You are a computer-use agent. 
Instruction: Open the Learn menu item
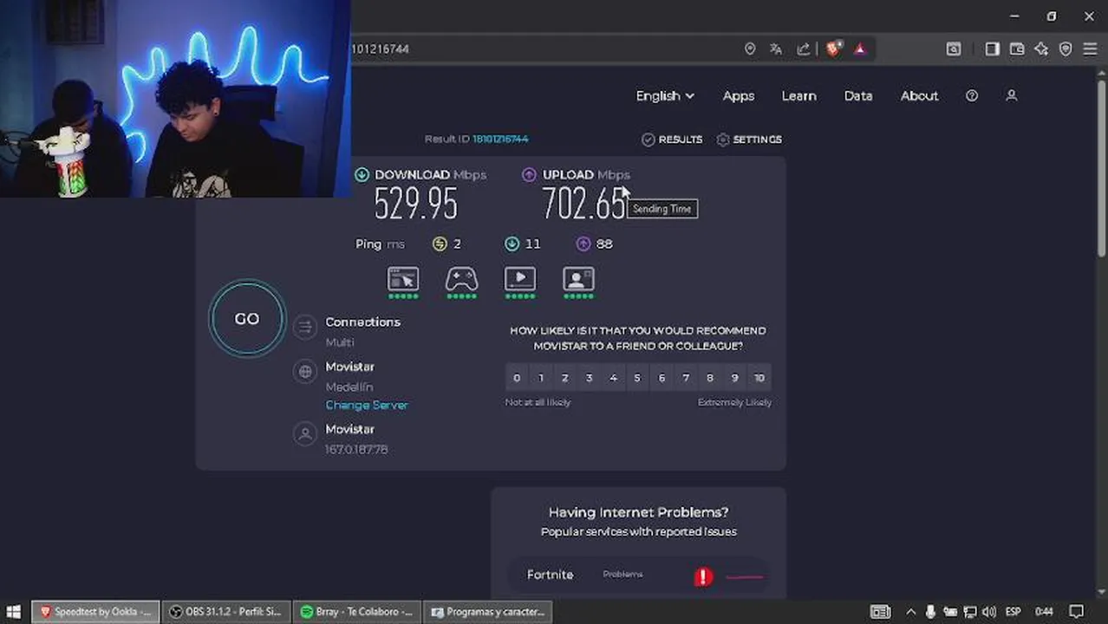pyautogui.click(x=798, y=96)
